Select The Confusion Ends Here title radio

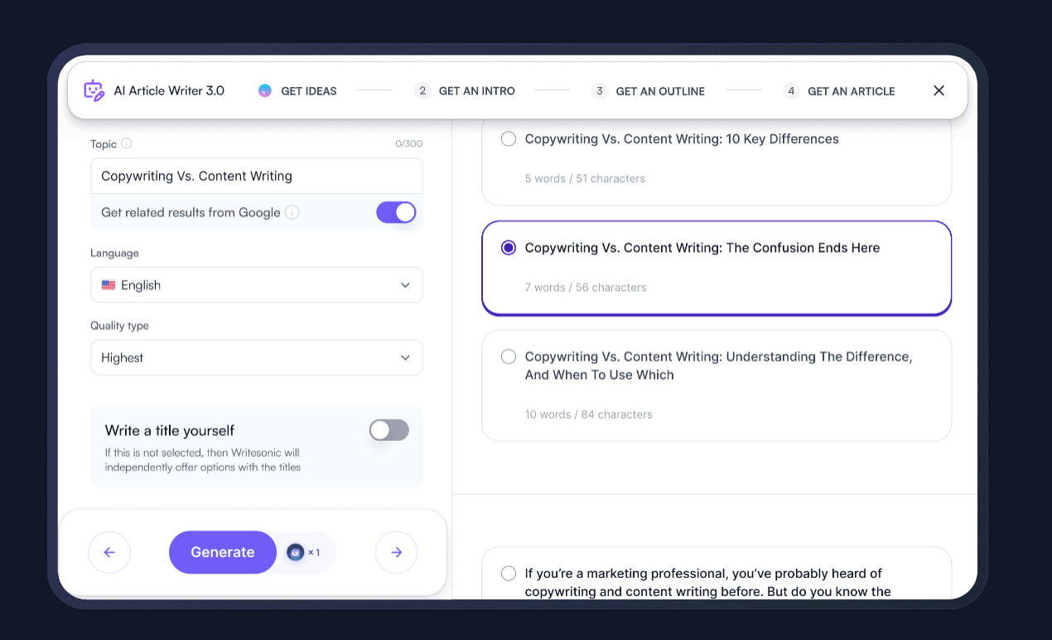click(x=508, y=247)
